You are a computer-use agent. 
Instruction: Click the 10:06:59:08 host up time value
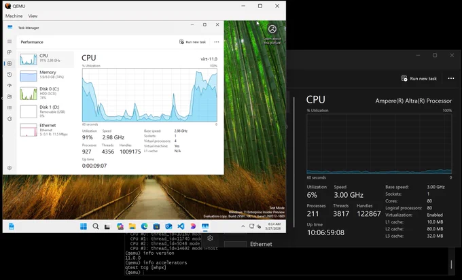[325, 232]
